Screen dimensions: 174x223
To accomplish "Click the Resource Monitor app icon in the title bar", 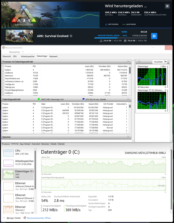I will (x=3, y=47).
